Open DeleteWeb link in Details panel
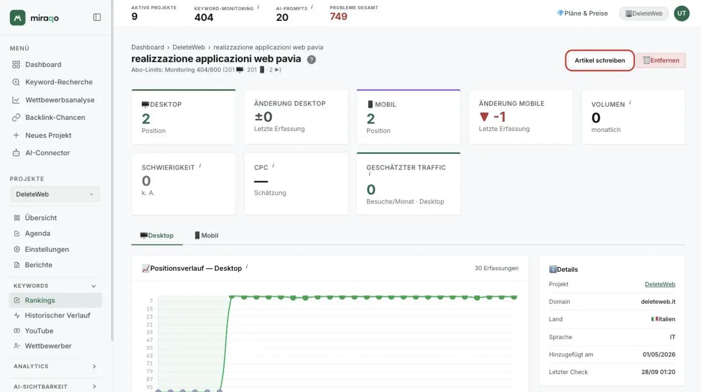This screenshot has width=701, height=392. click(660, 284)
